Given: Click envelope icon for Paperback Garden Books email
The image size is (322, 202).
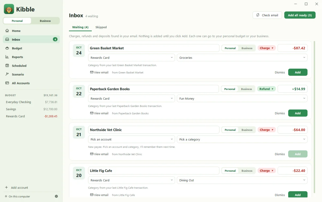Looking at the screenshot, I should coord(92,113).
